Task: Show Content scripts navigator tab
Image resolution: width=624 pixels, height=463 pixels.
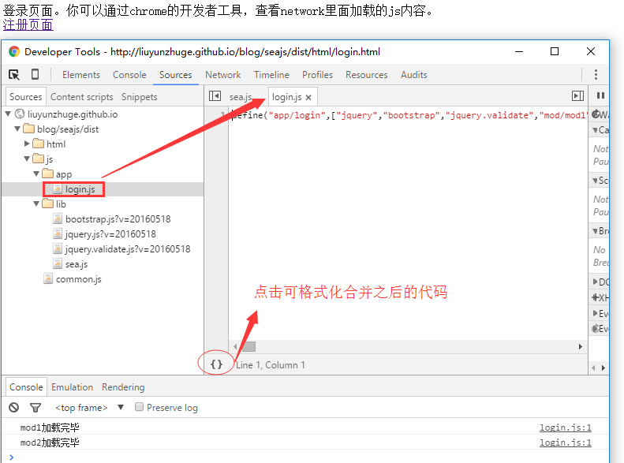Action: (81, 97)
